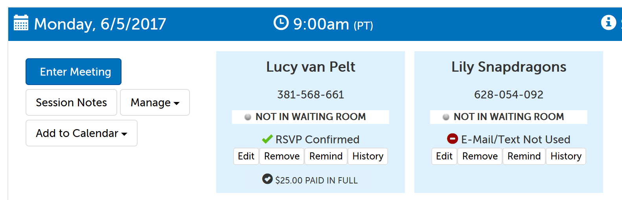Remove Lucy van Pelt from the session
This screenshot has height=200, width=622.
click(x=282, y=156)
